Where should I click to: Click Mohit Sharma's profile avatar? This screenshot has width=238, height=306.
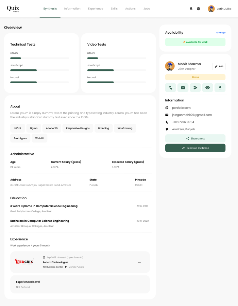click(170, 66)
